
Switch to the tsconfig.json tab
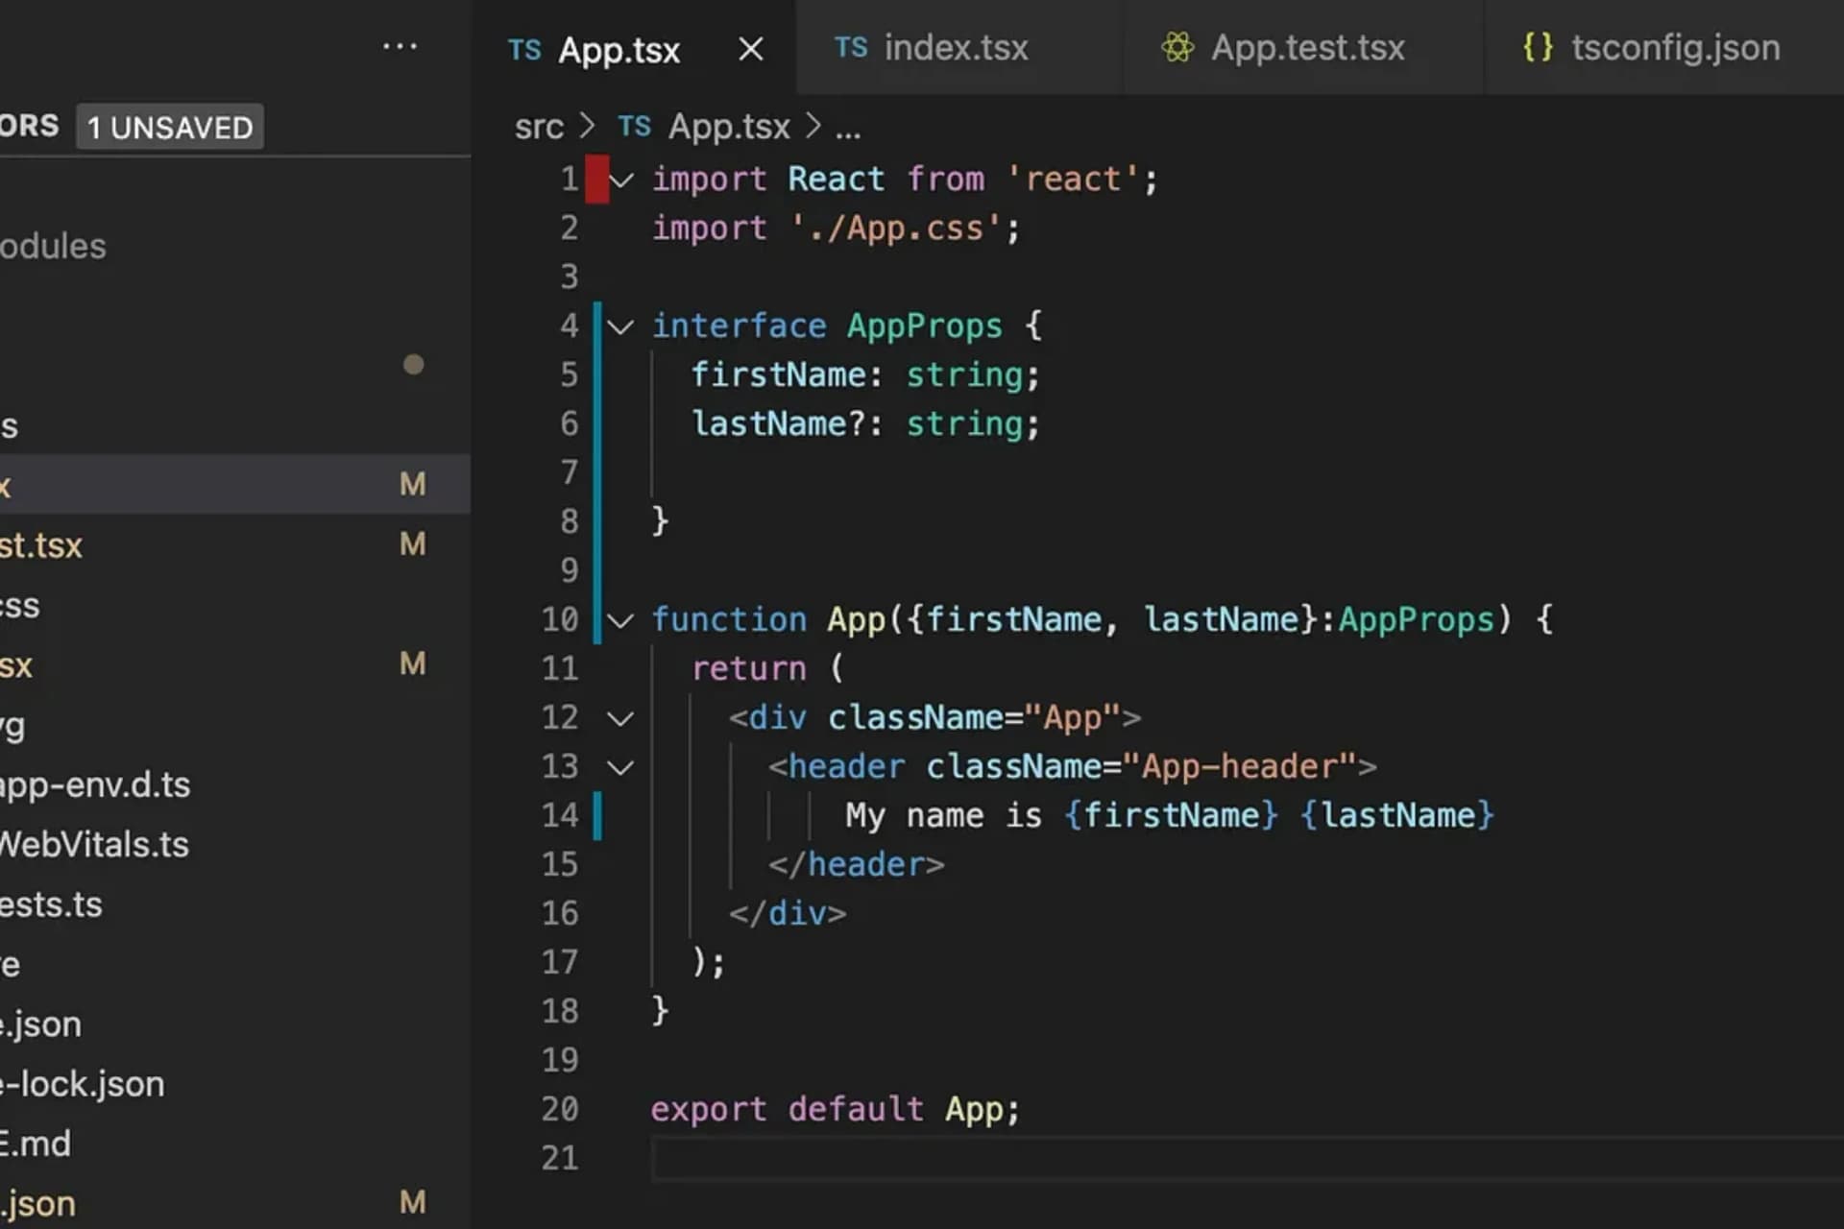(x=1675, y=48)
